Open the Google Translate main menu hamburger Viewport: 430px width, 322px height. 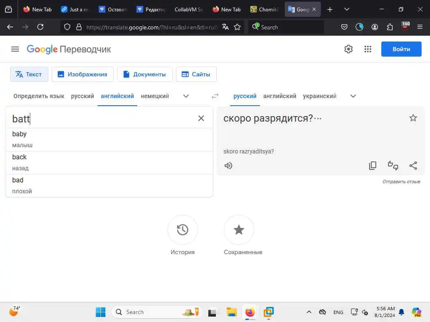tap(15, 49)
